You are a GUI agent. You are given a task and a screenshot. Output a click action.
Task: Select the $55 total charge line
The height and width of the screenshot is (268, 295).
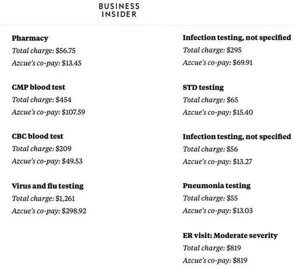coord(210,198)
